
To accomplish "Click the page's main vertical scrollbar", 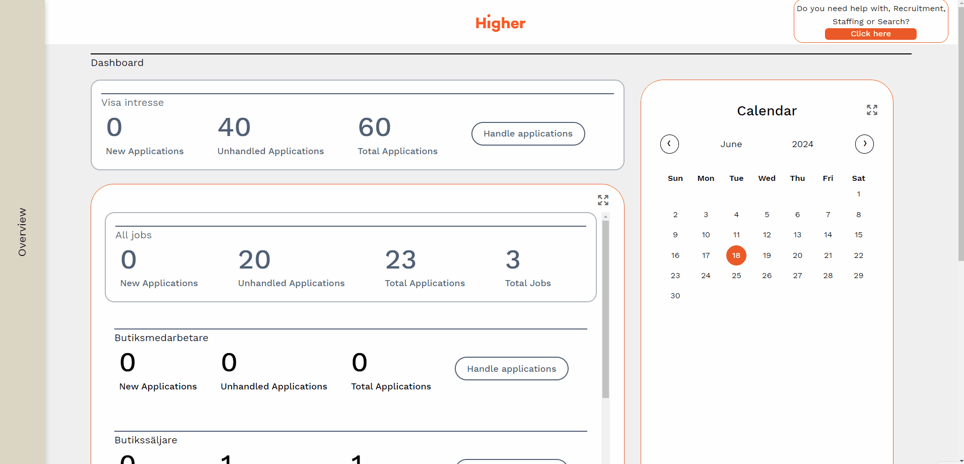I will 960,131.
